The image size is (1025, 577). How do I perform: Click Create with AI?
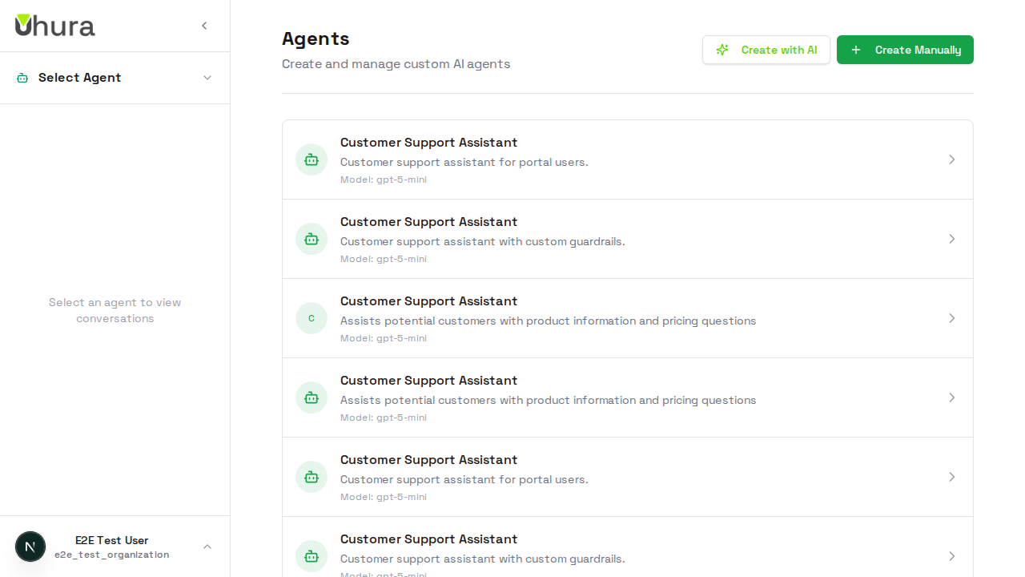pyautogui.click(x=766, y=50)
